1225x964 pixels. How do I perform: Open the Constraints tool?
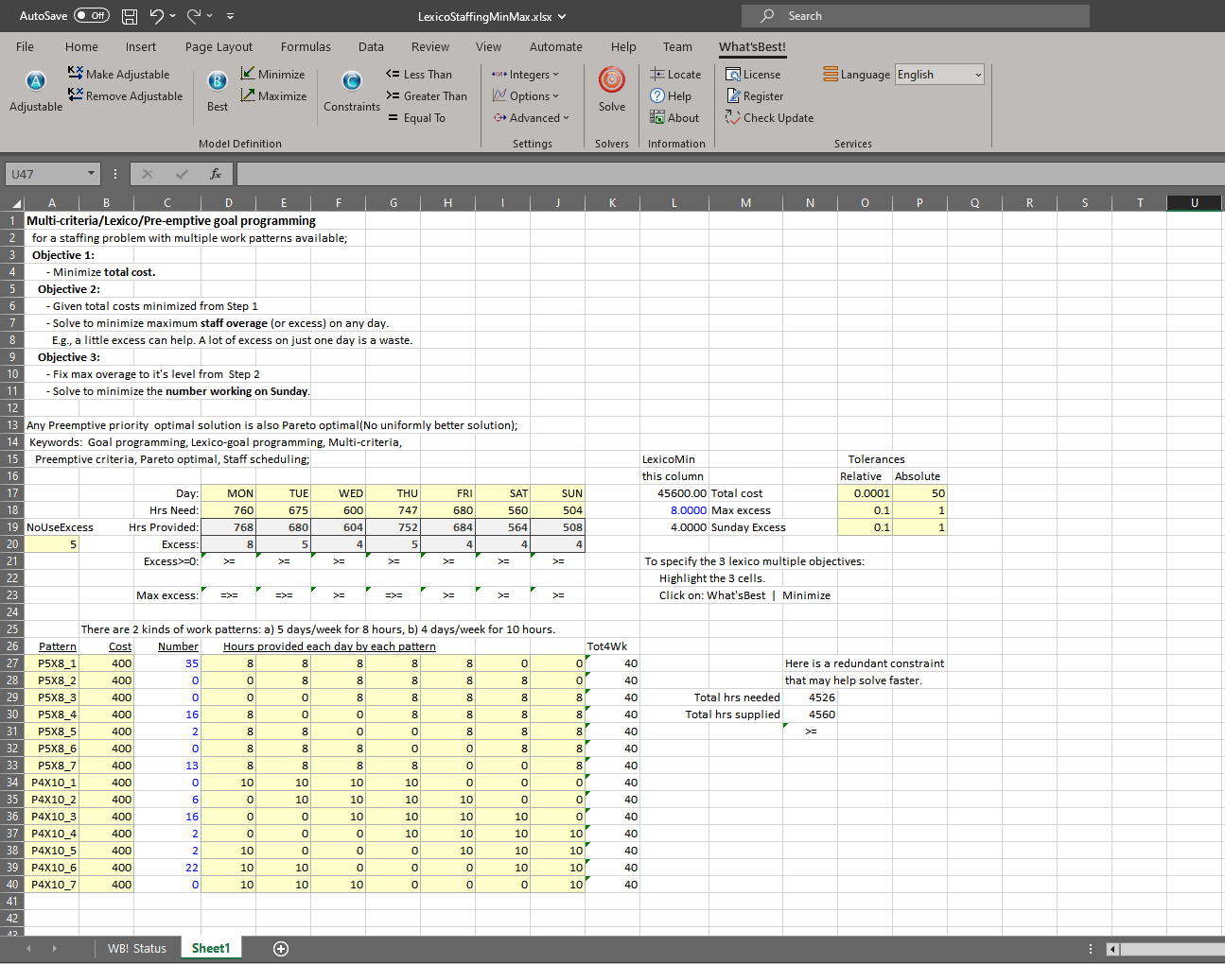tap(351, 82)
